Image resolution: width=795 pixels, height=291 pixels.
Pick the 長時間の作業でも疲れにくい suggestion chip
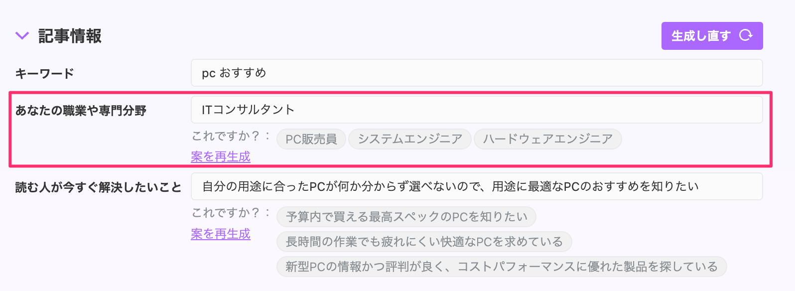424,242
